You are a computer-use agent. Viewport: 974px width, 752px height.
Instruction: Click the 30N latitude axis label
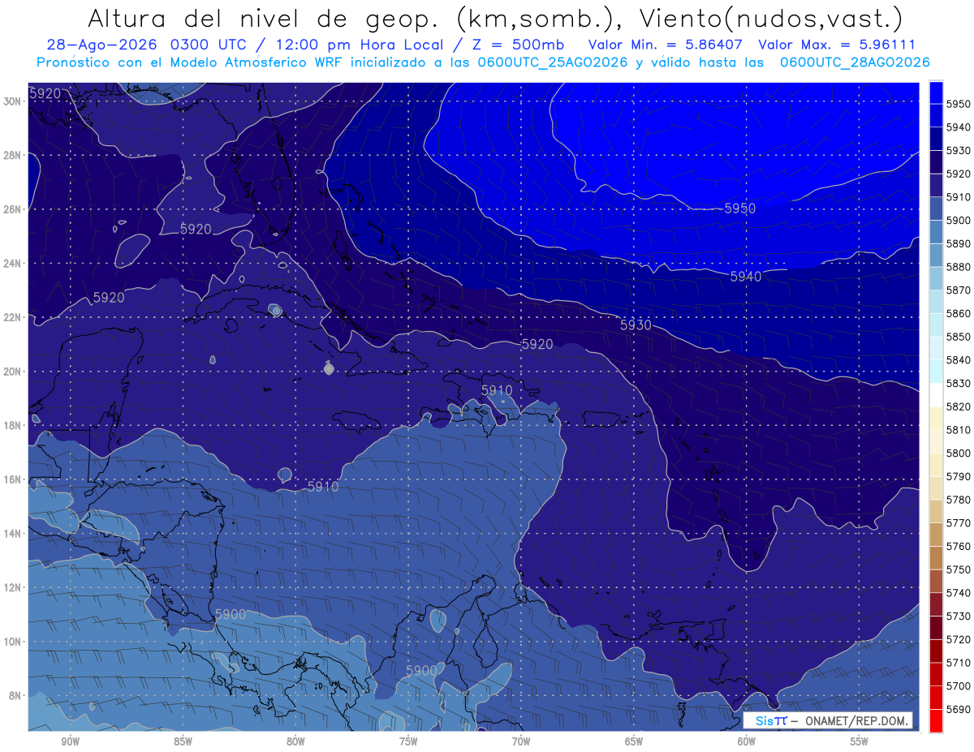(x=12, y=101)
